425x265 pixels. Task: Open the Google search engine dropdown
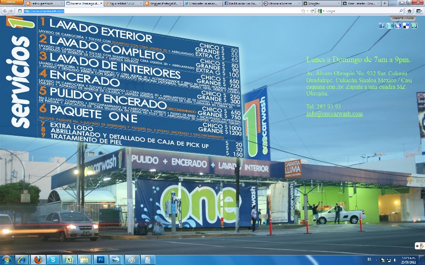click(321, 11)
